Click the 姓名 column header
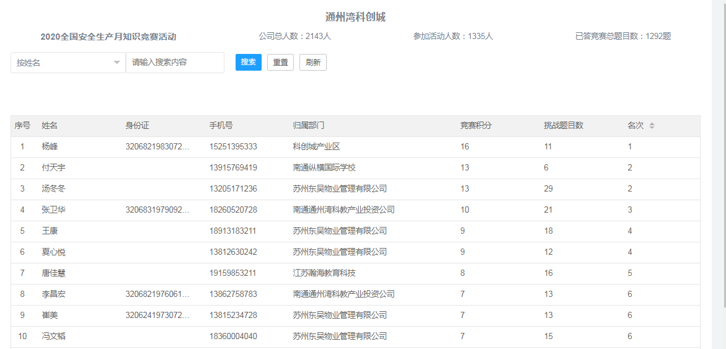 (x=50, y=126)
